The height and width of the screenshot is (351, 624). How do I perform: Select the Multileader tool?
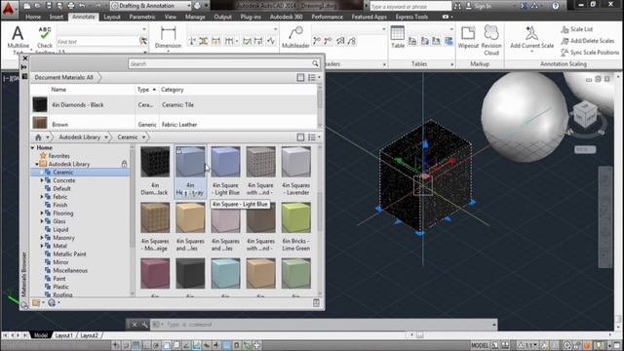295,37
